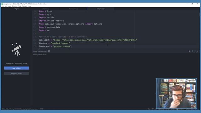Image resolution: width=201 pixels, height=113 pixels.
Task: Click the Atom logo in title bar
Action: 2,4
